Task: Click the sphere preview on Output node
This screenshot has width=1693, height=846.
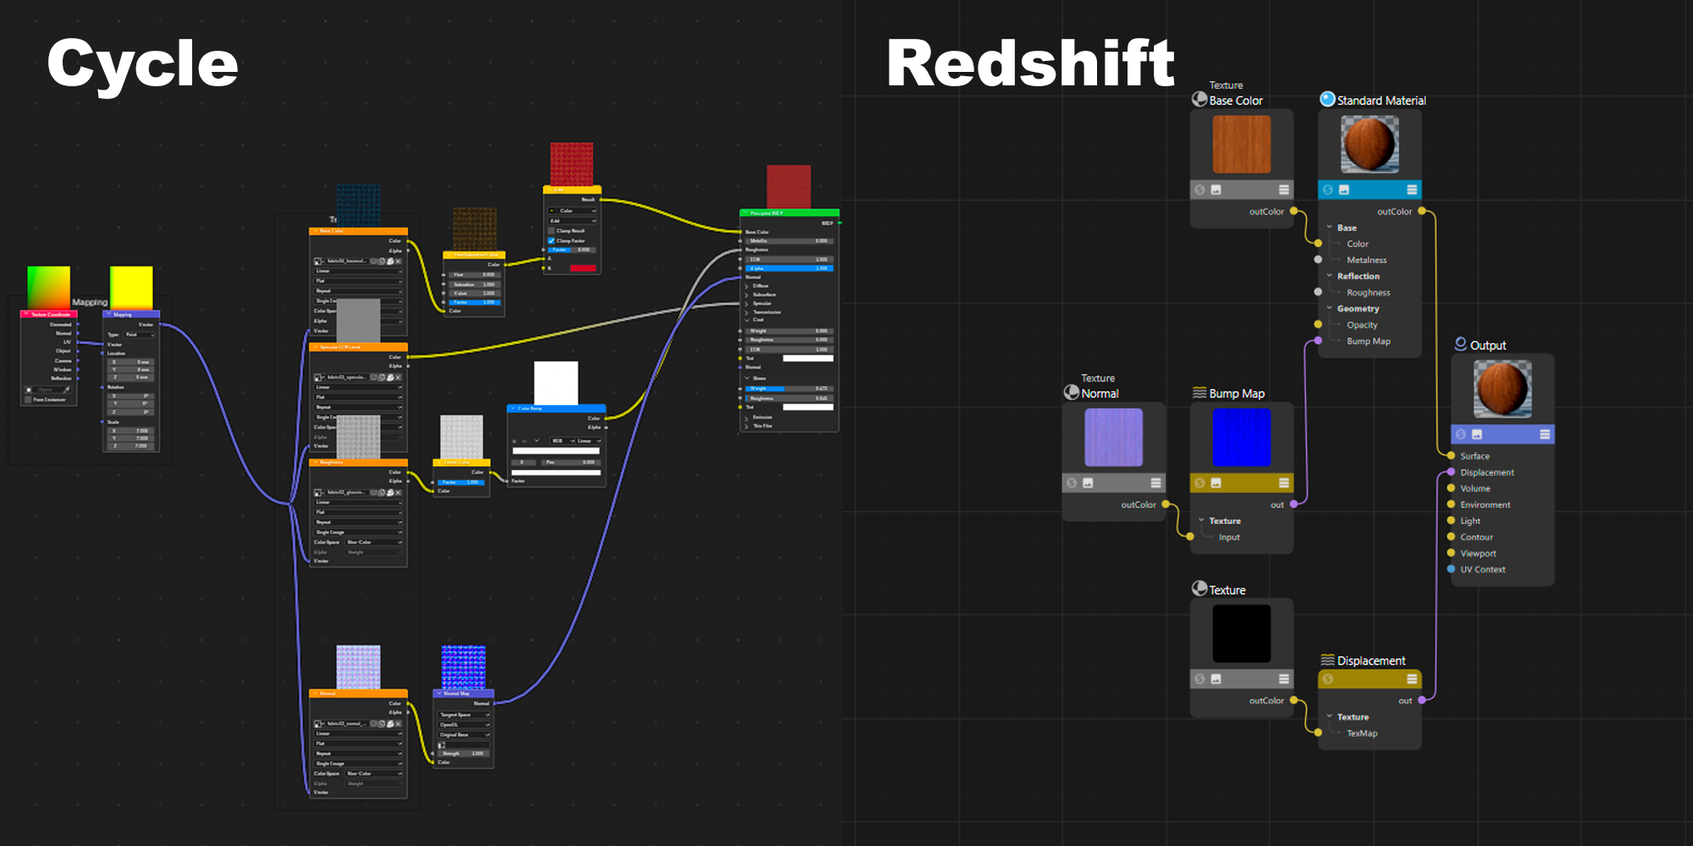Action: (x=1503, y=388)
